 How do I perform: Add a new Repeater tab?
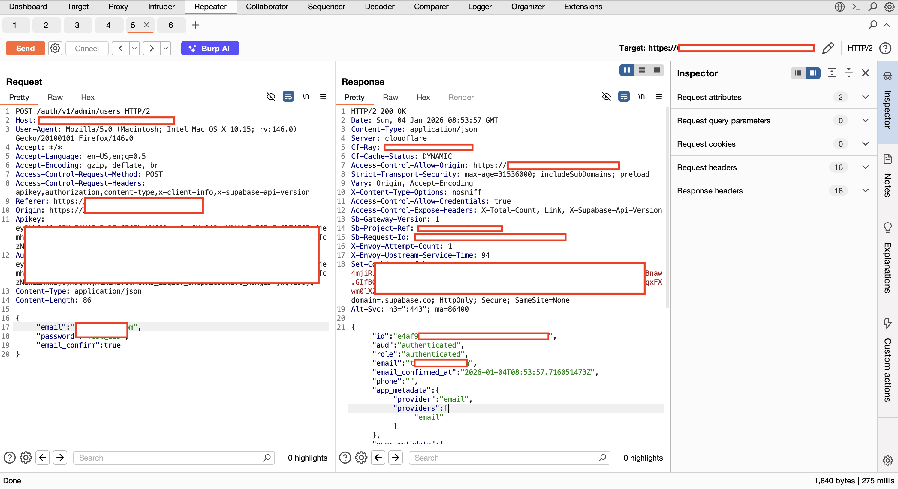click(x=196, y=25)
